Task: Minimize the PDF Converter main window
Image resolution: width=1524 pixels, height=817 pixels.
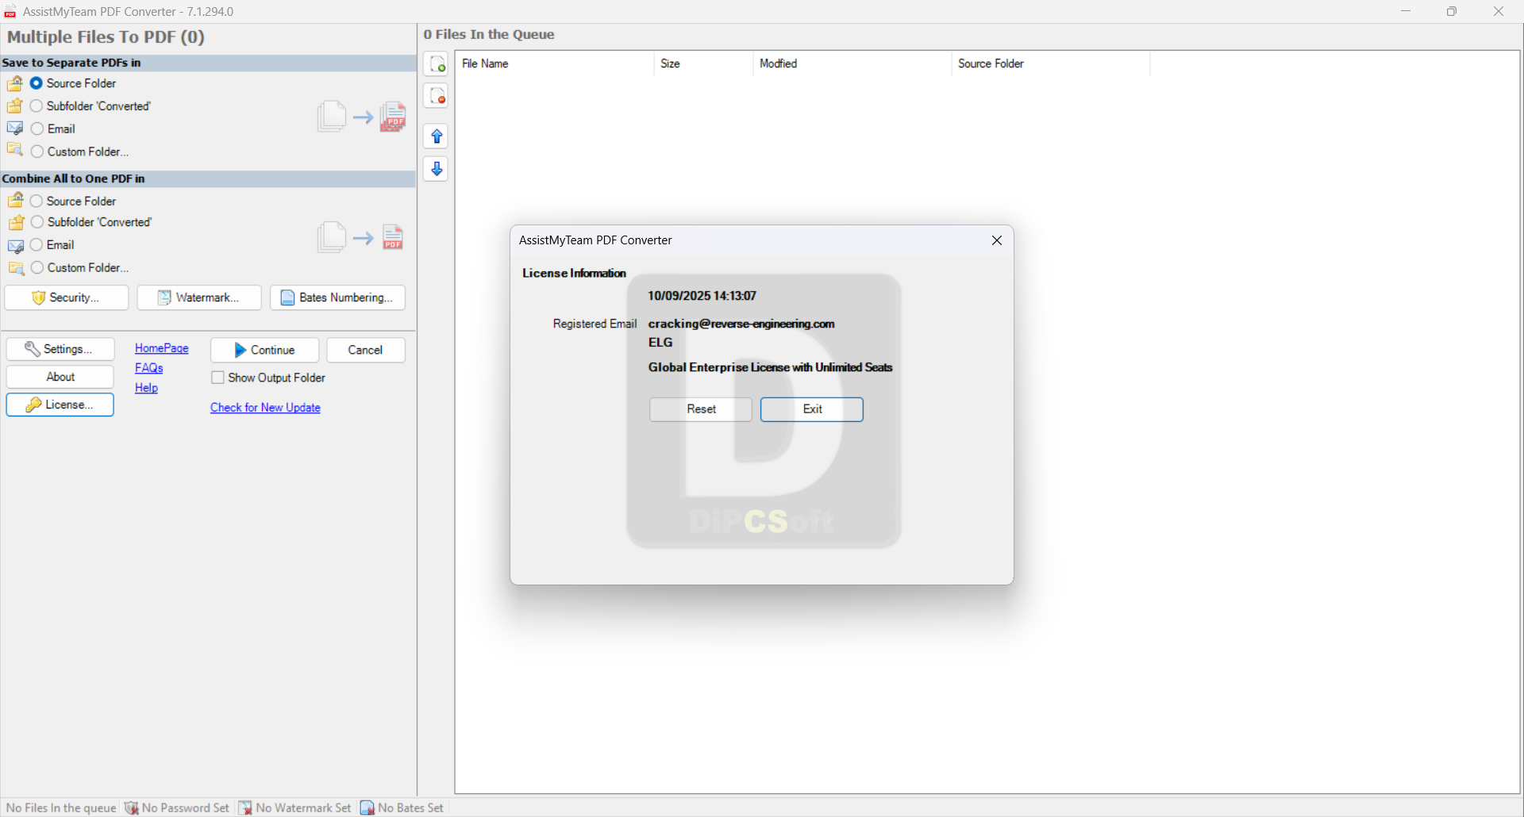Action: coord(1406,11)
